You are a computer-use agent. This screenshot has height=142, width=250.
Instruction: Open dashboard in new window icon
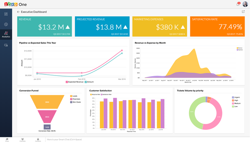click(243, 12)
